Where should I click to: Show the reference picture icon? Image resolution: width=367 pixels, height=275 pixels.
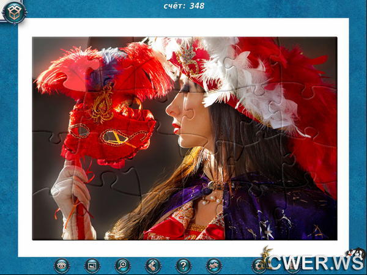[x=92, y=265]
